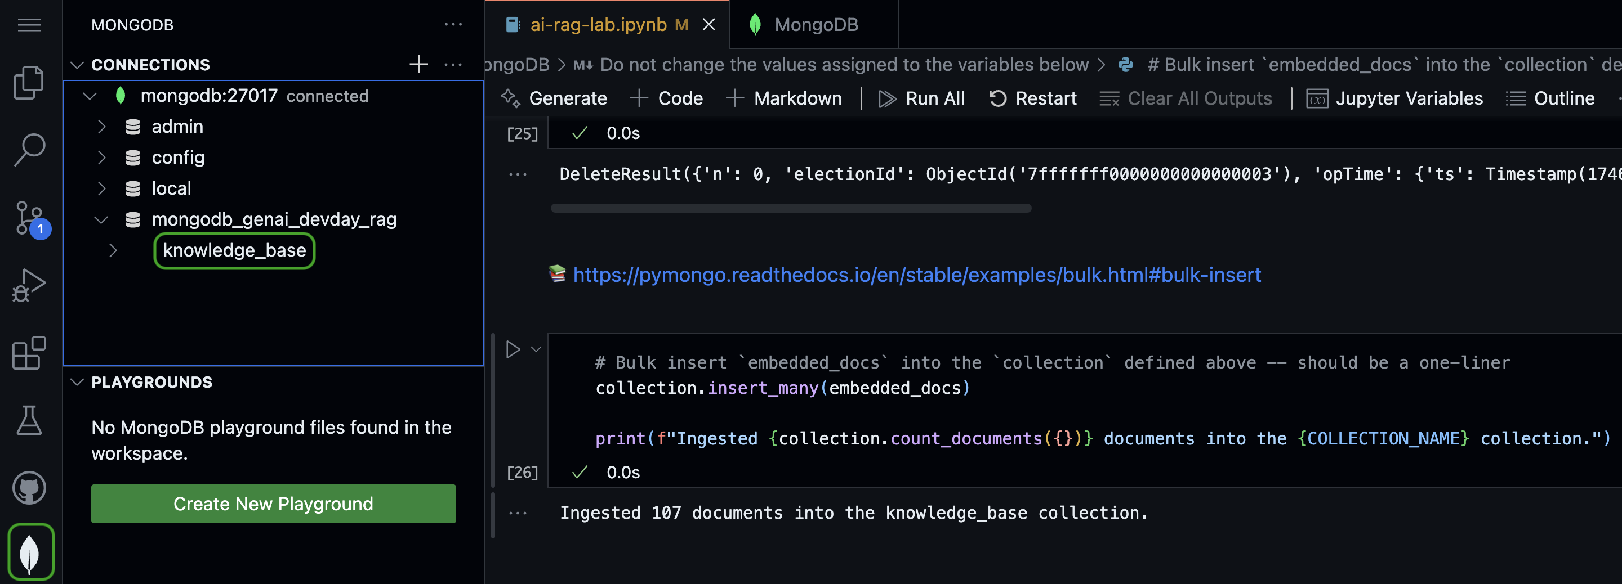Open the Testing flask icon
This screenshot has height=584, width=1622.
click(29, 420)
